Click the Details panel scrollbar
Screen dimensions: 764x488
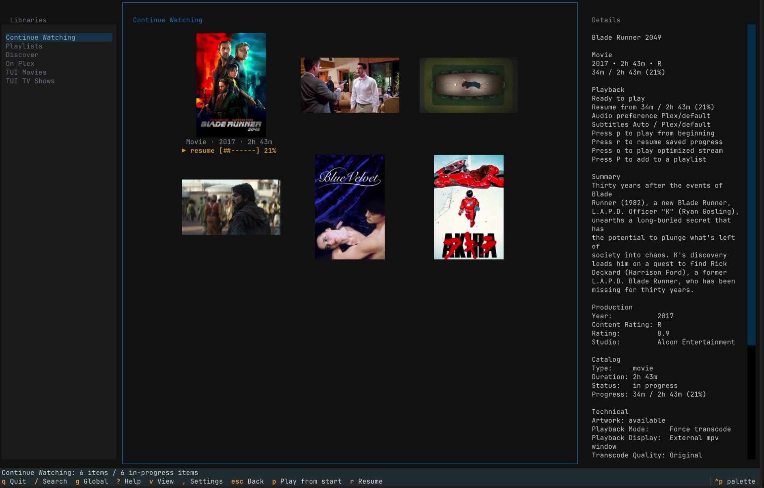pyautogui.click(x=751, y=185)
